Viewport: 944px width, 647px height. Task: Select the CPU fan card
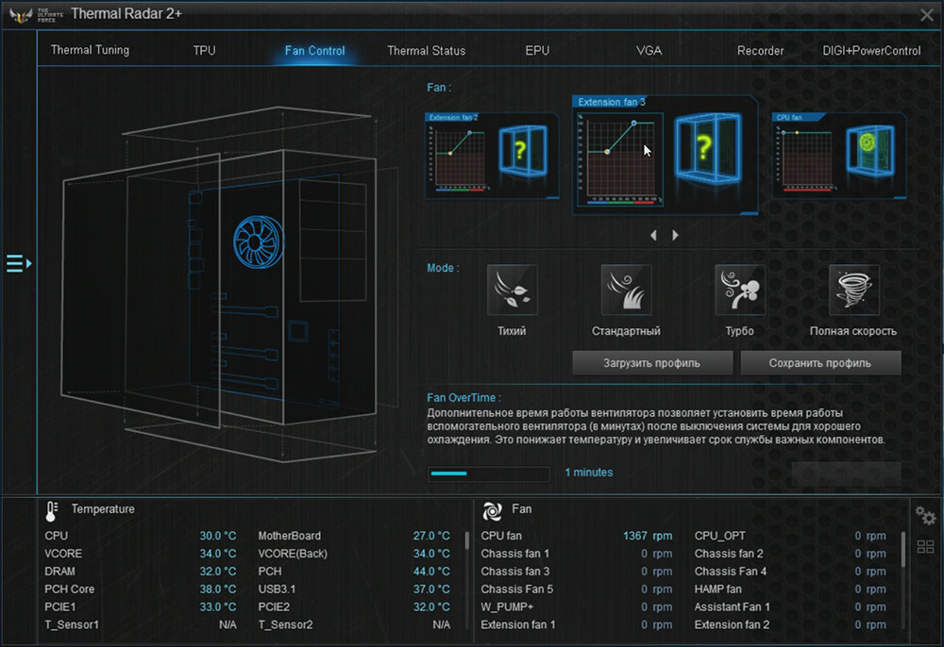point(840,155)
